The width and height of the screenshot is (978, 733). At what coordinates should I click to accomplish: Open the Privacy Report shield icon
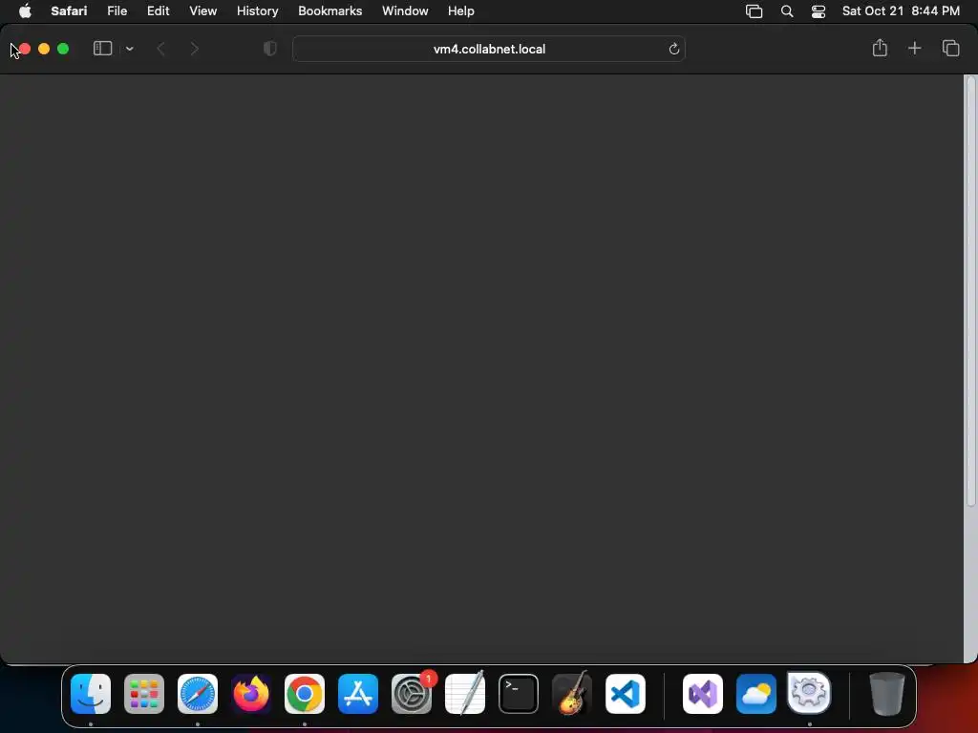pyautogui.click(x=270, y=49)
